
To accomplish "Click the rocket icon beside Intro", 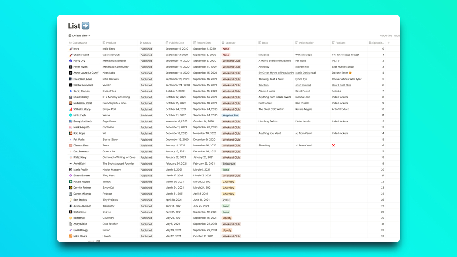I will [70, 49].
